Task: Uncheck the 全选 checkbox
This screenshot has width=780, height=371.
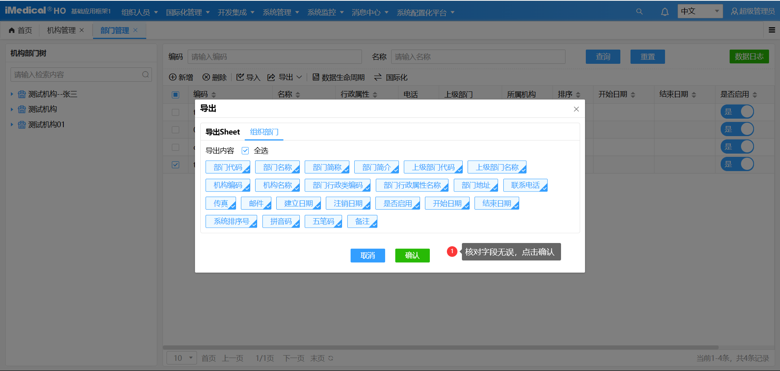Action: point(245,151)
